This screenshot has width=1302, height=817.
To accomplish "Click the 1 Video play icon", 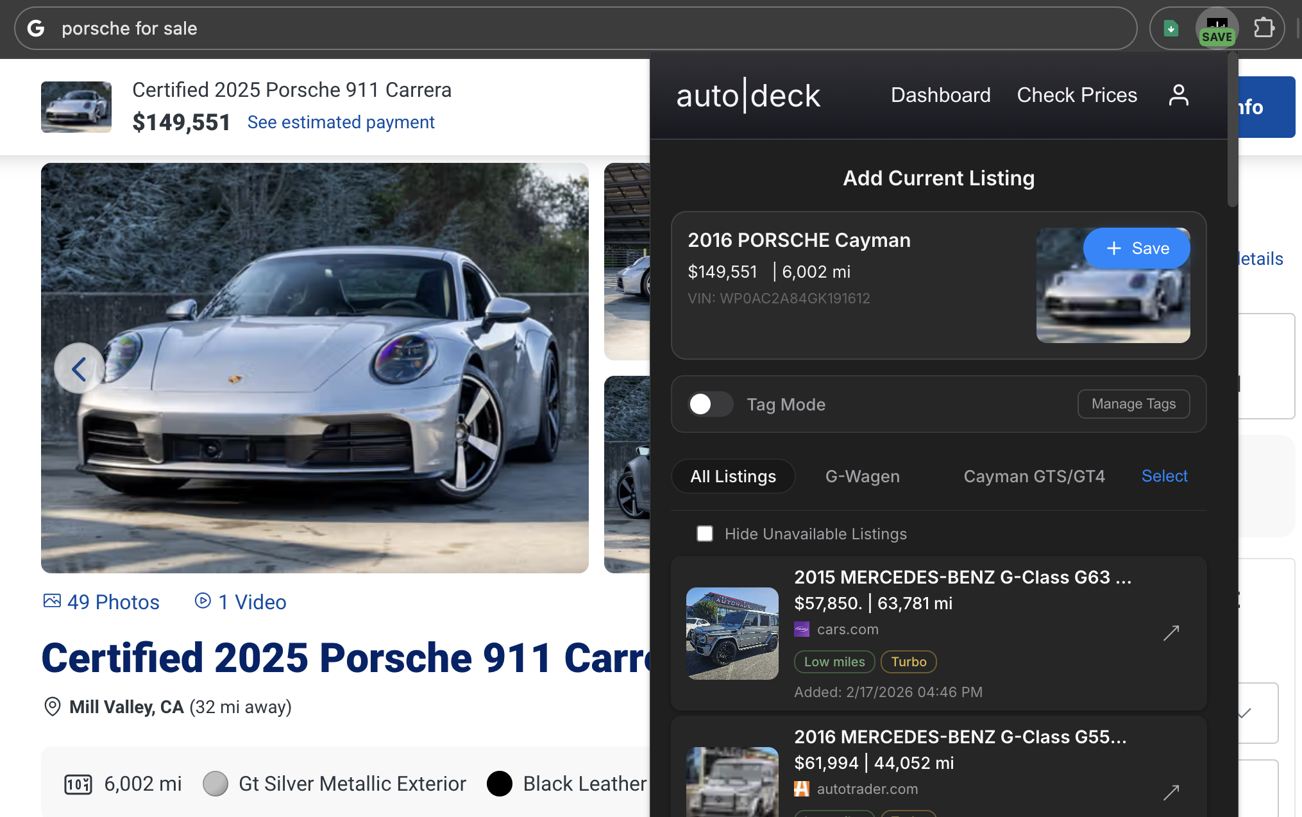I will point(202,602).
